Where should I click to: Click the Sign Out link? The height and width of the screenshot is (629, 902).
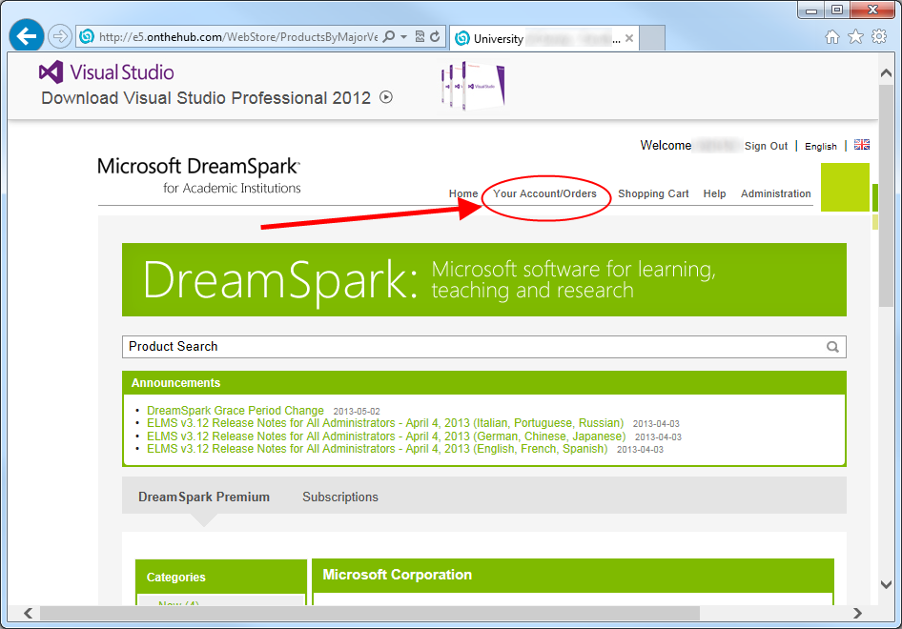[x=766, y=146]
